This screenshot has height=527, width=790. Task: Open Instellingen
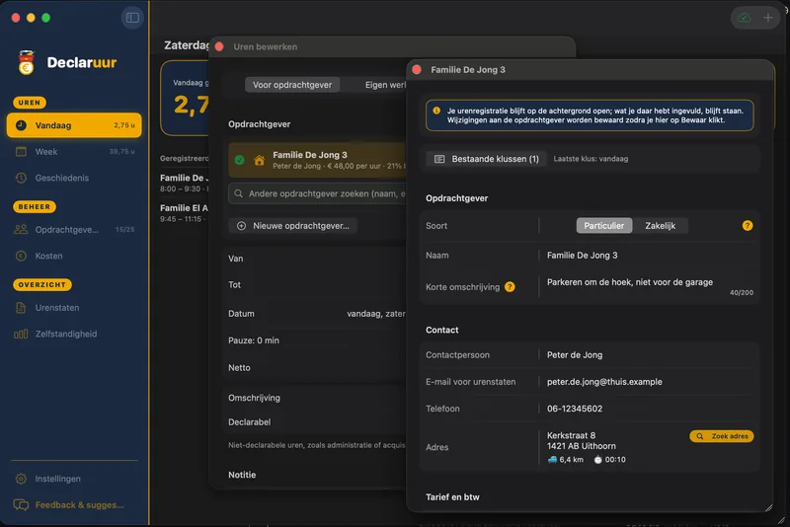point(74,479)
